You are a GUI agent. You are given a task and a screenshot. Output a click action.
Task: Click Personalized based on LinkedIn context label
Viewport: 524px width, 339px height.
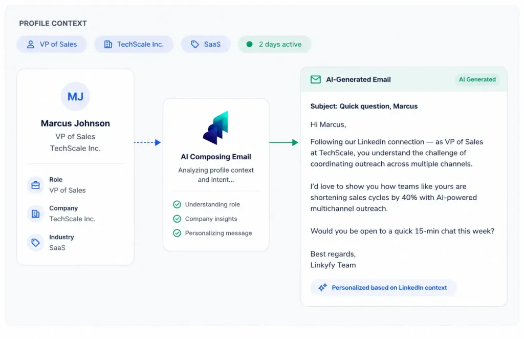(389, 287)
